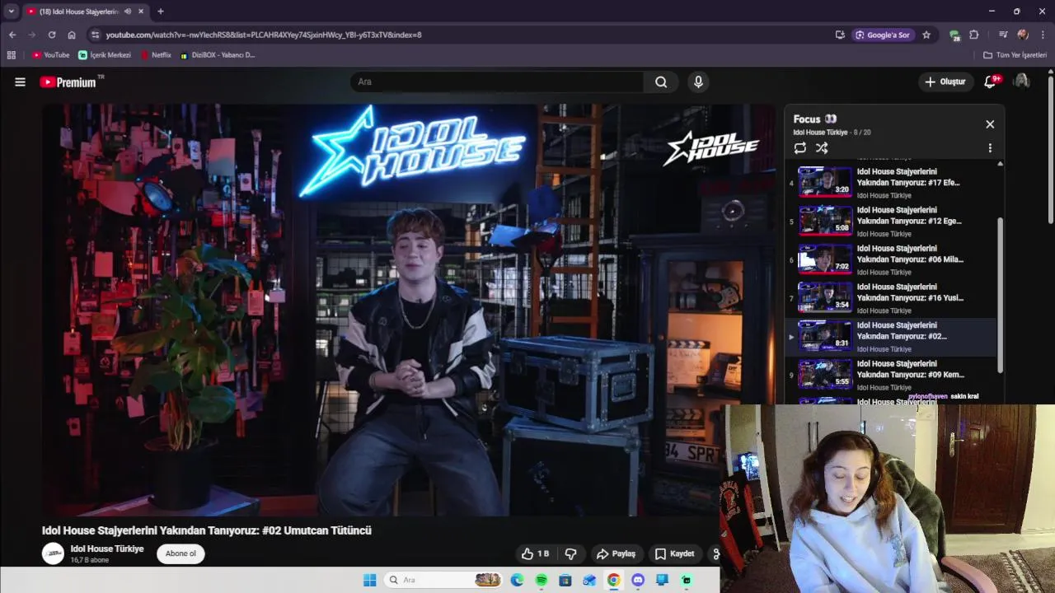Play playlist video #16 Yus
The image size is (1055, 593).
point(891,297)
